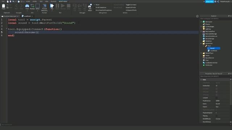Select Workspace in Explorer
232x130 pixels.
tap(209, 22)
